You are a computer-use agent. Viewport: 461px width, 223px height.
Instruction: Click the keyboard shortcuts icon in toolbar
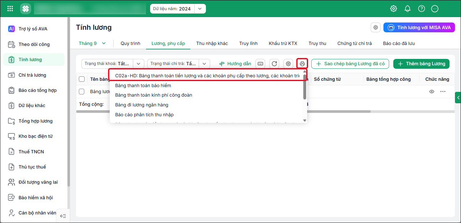(260, 64)
